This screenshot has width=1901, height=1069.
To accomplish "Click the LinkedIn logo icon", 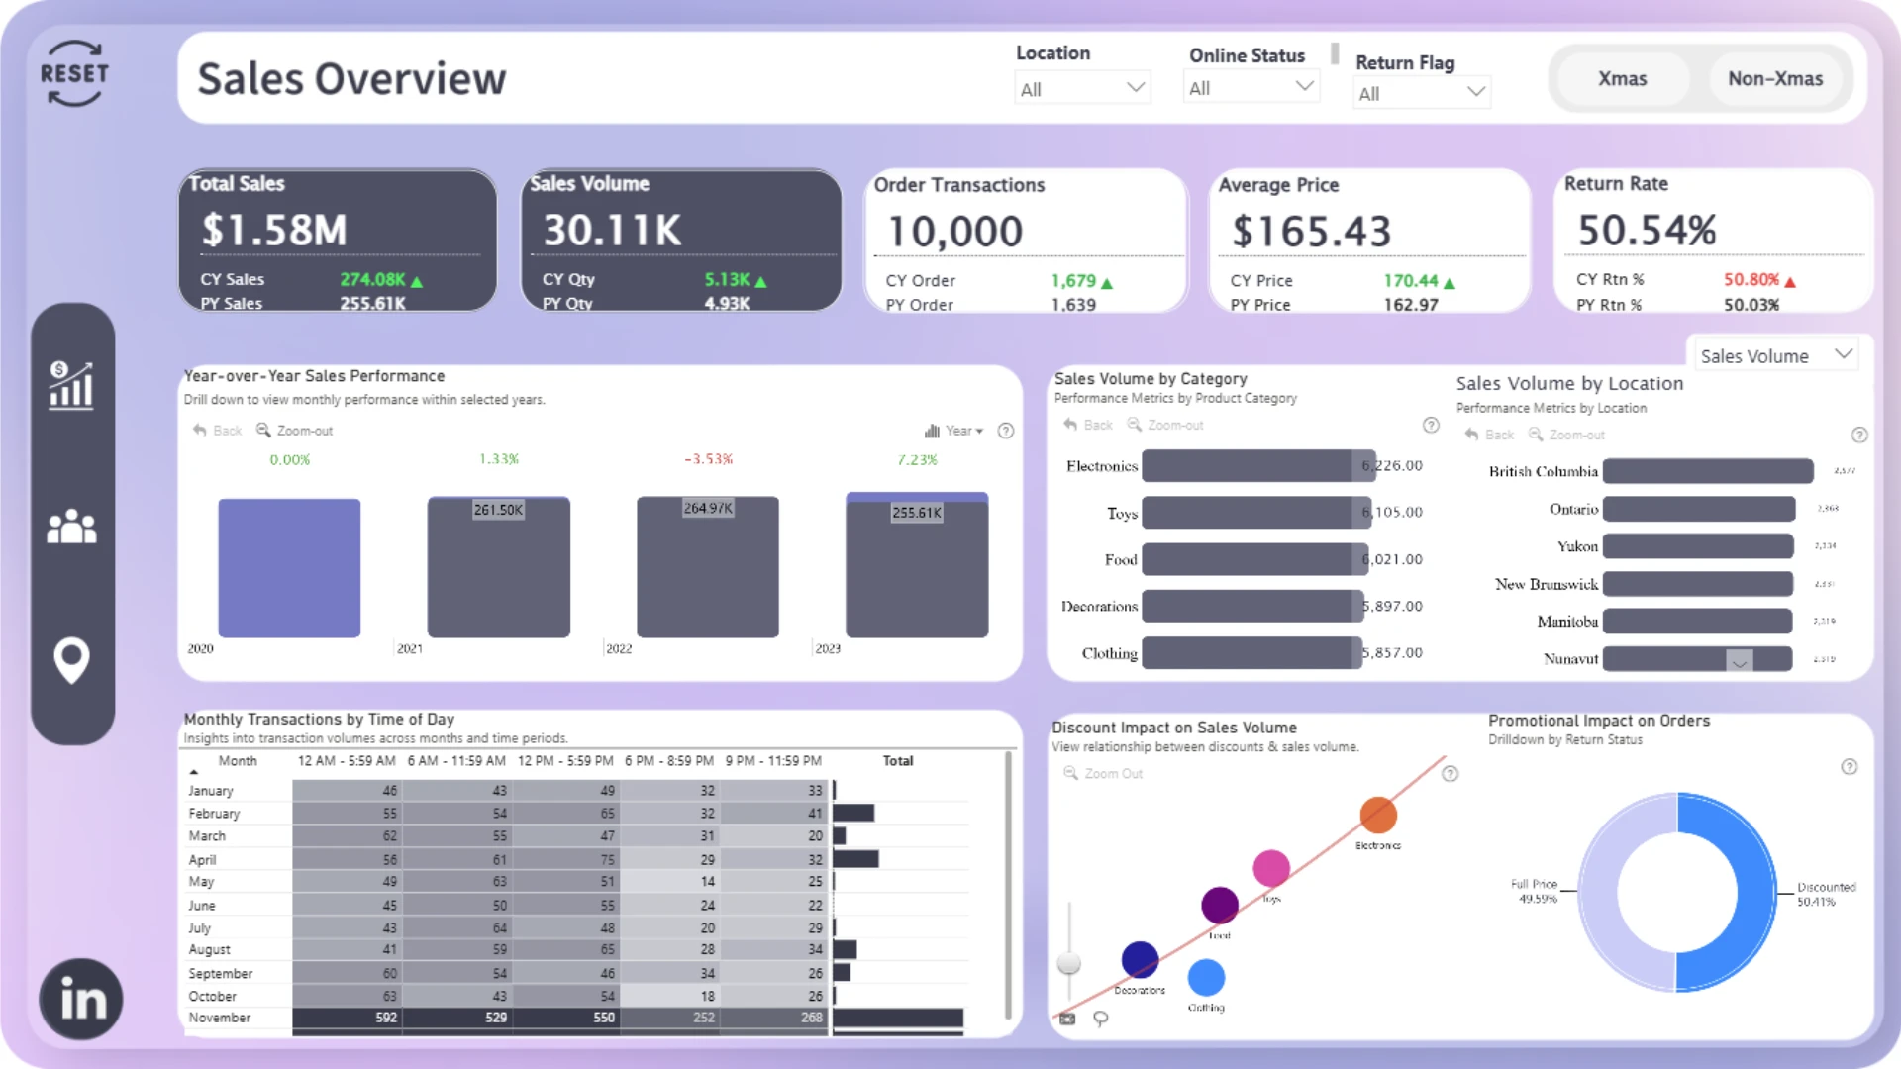I will point(81,999).
